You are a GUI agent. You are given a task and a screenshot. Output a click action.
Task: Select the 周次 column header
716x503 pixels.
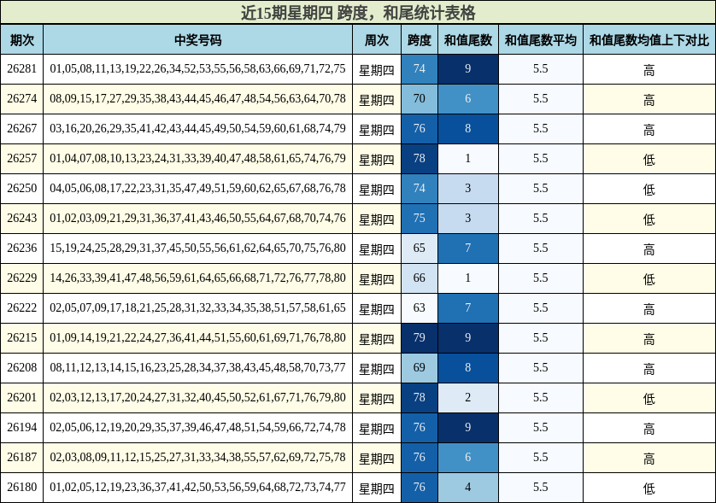[377, 39]
